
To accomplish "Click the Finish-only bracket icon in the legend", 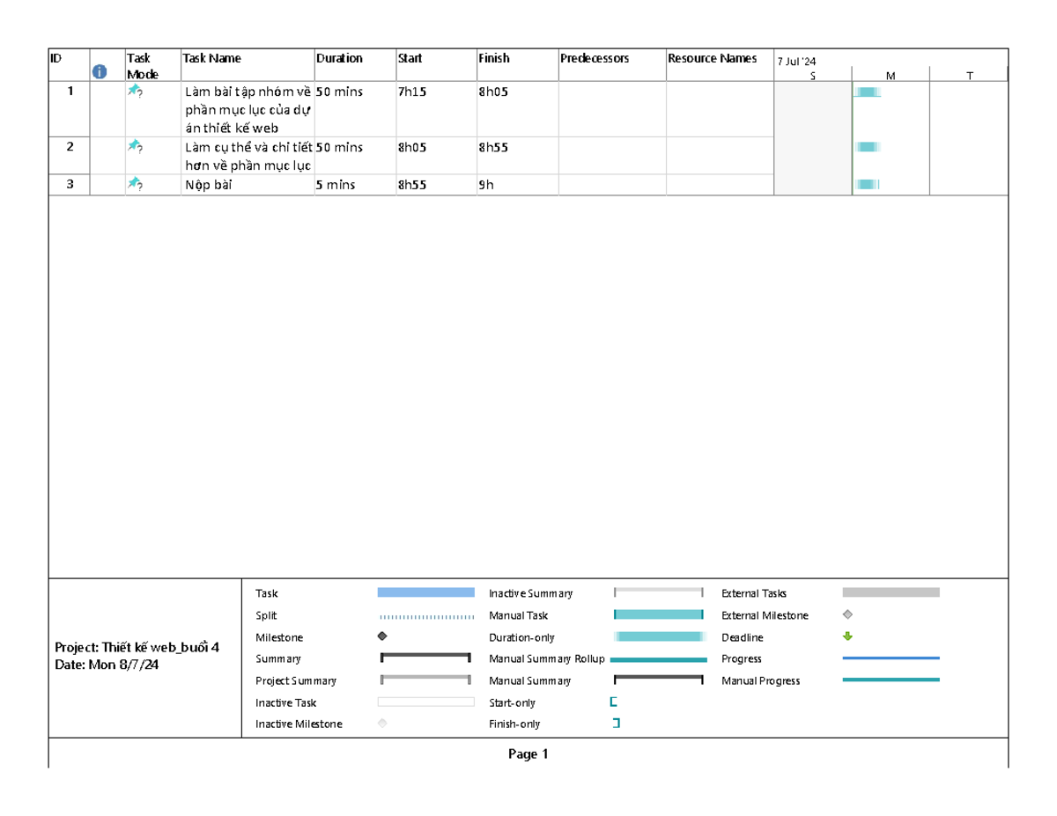I will click(x=614, y=724).
